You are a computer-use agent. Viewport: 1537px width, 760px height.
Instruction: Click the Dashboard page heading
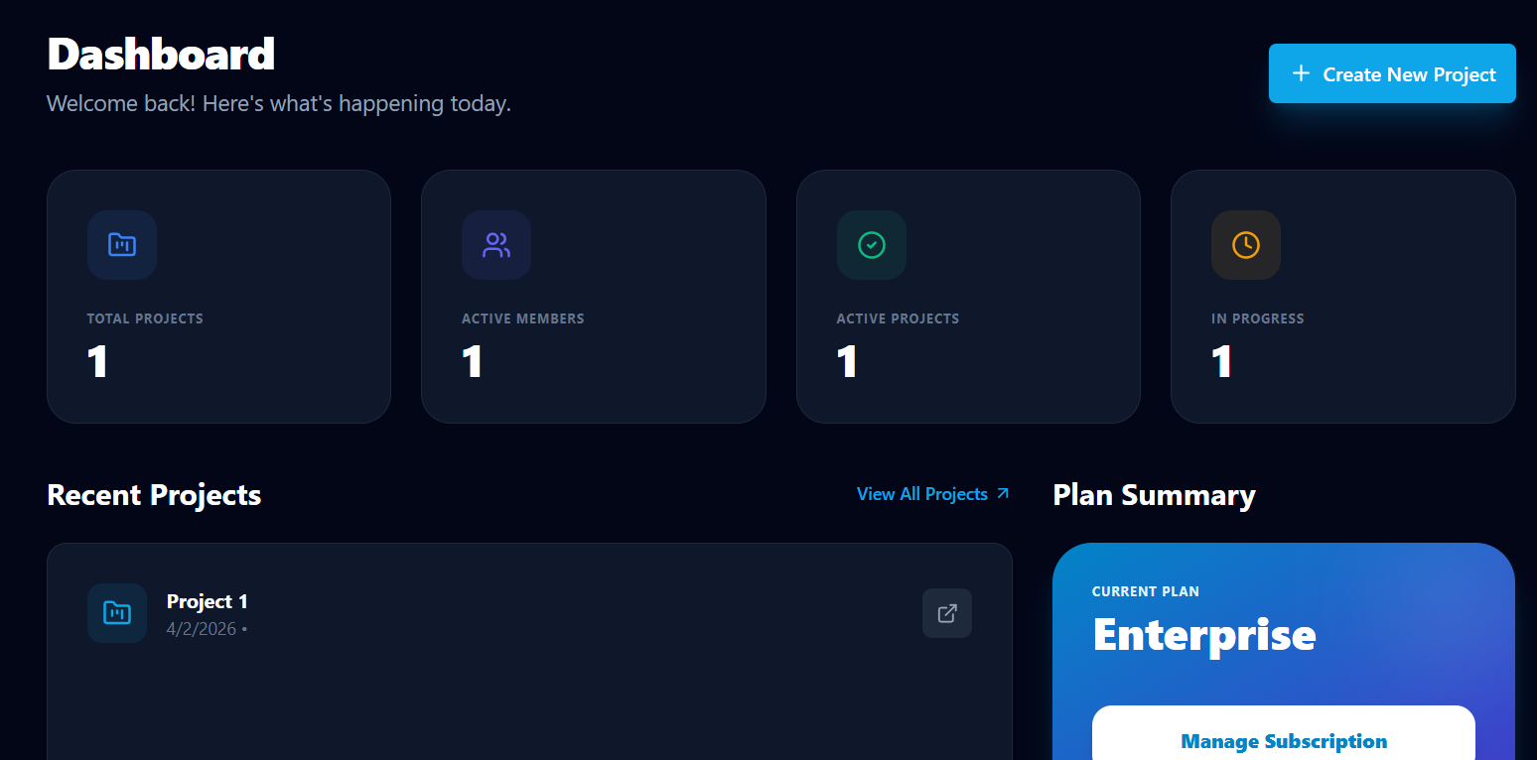[x=161, y=54]
